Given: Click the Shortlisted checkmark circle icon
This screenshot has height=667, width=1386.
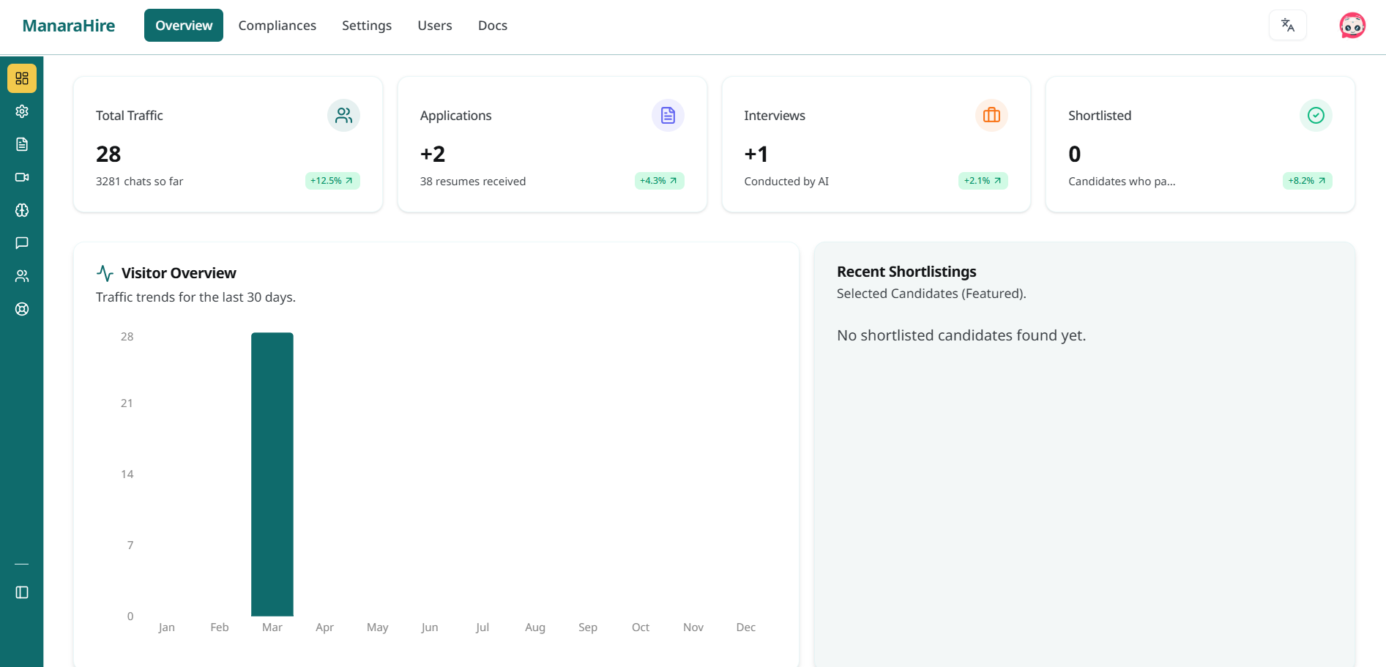Looking at the screenshot, I should (x=1315, y=116).
